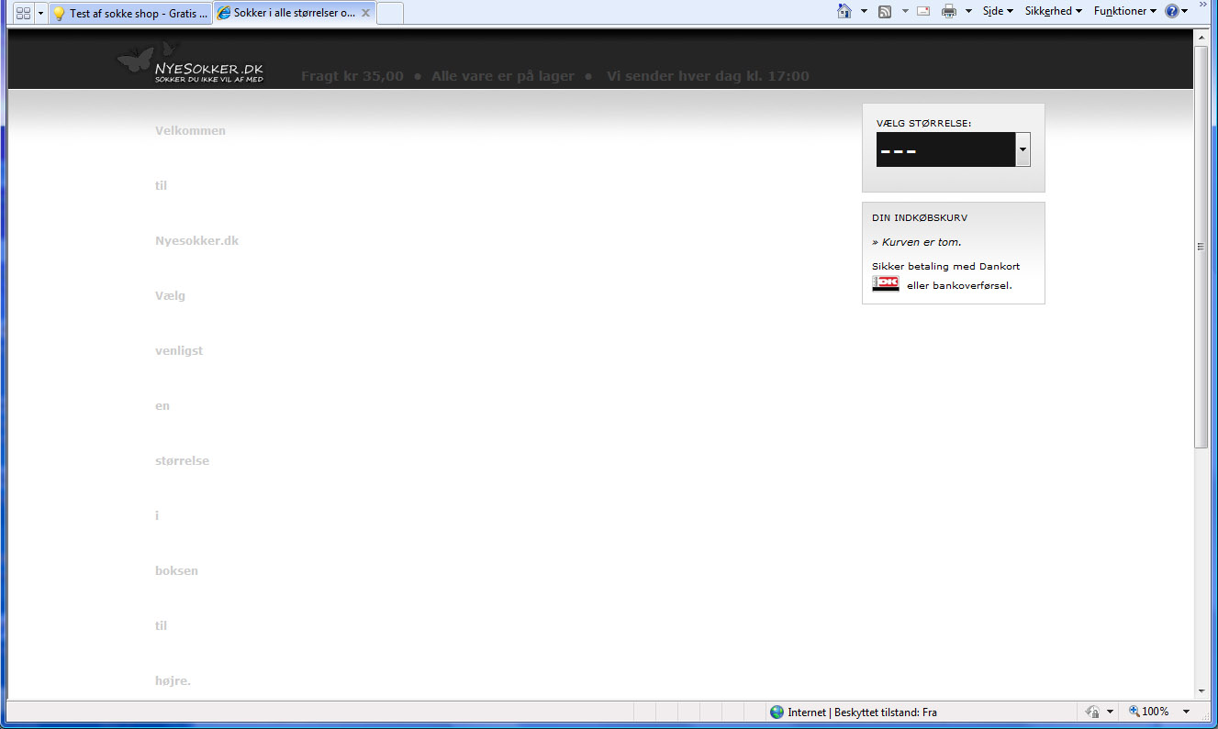Click the RSS feeds icon
Screen dimensions: 1218x729
click(885, 12)
